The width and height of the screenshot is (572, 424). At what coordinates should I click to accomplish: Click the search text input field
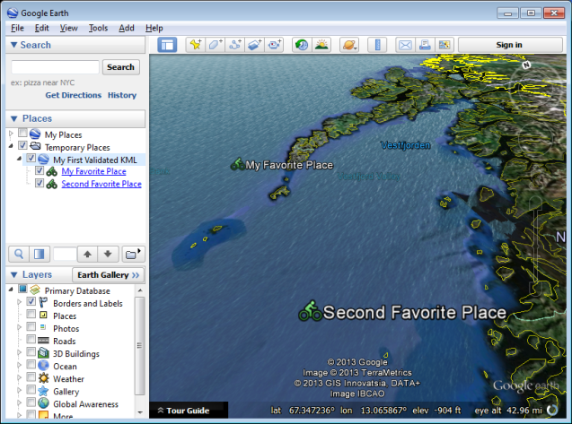pyautogui.click(x=54, y=67)
